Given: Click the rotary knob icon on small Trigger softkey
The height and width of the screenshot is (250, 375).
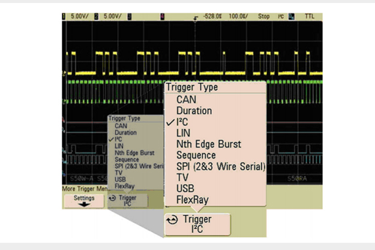Looking at the screenshot, I should (112, 198).
